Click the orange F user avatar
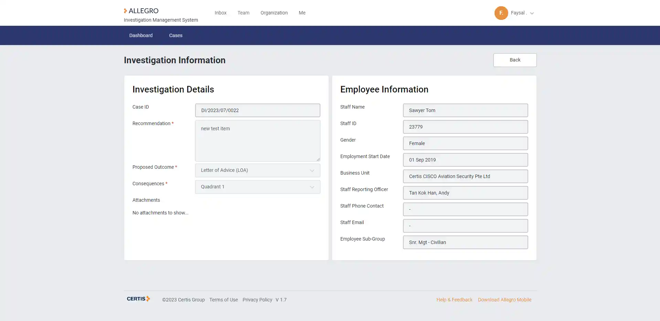Viewport: 660px width, 321px height. [501, 13]
